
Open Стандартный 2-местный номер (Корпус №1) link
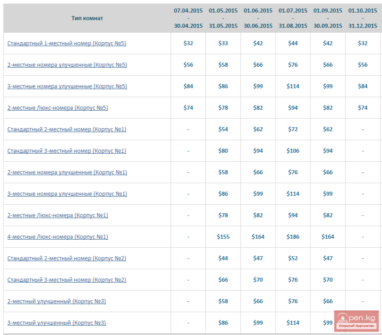(x=67, y=129)
